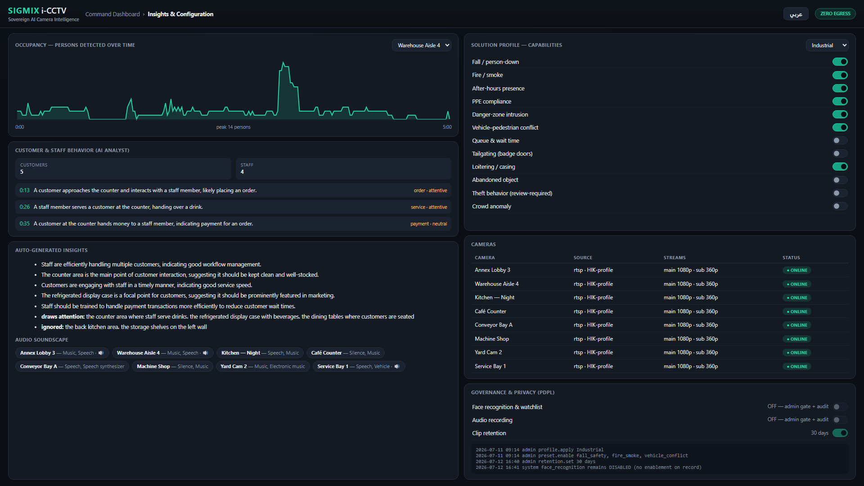This screenshot has height=486, width=864.
Task: Open the Warehouse Aisle 4 camera dropdown
Action: pyautogui.click(x=422, y=45)
